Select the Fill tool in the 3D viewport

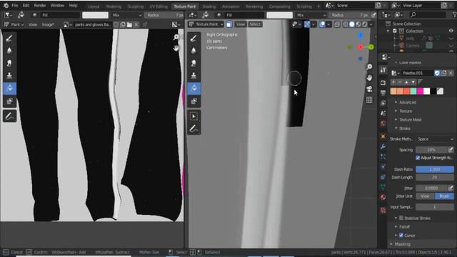click(194, 89)
